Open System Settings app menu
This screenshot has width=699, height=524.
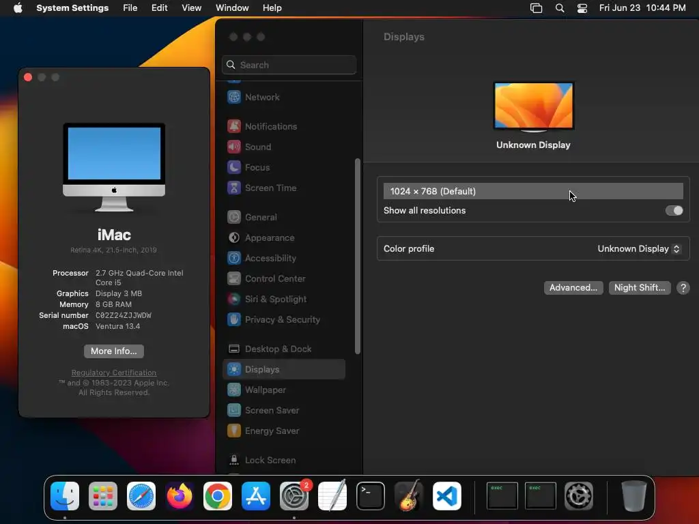pyautogui.click(x=72, y=8)
